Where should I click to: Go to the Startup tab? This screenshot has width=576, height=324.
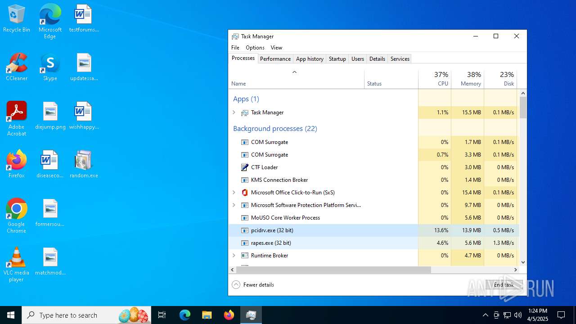tap(337, 59)
